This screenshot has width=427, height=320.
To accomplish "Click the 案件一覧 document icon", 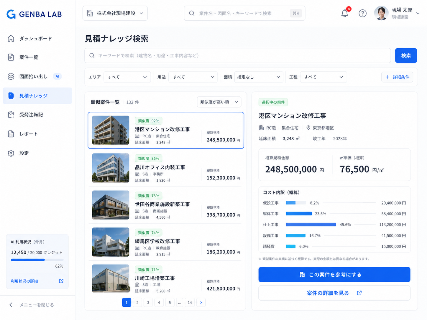I will point(11,57).
